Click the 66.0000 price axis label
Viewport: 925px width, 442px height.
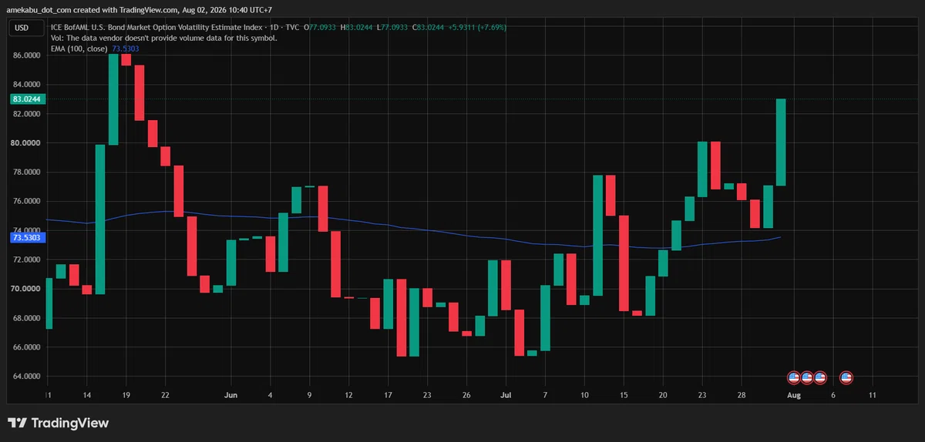click(27, 347)
